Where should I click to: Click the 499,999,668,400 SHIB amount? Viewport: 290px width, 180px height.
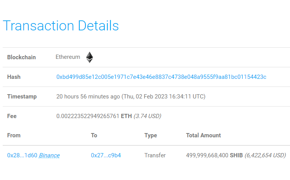click(x=215, y=155)
